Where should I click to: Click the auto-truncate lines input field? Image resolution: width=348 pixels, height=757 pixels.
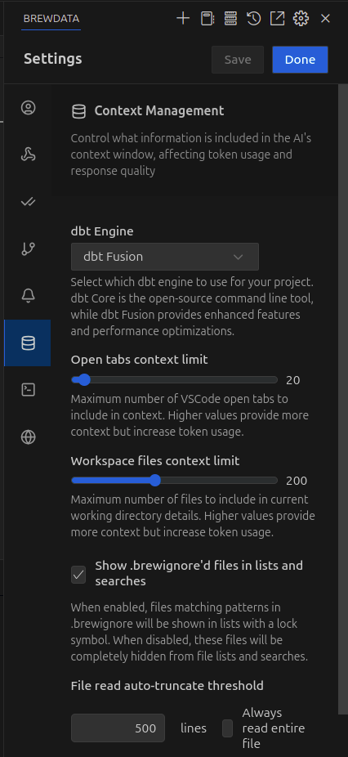118,728
